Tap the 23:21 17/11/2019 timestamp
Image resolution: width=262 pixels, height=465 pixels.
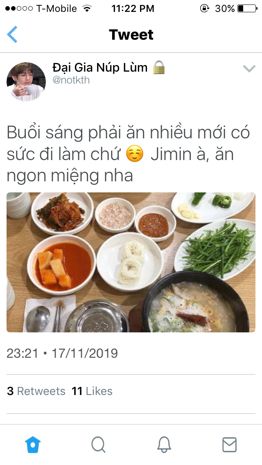pyautogui.click(x=62, y=353)
